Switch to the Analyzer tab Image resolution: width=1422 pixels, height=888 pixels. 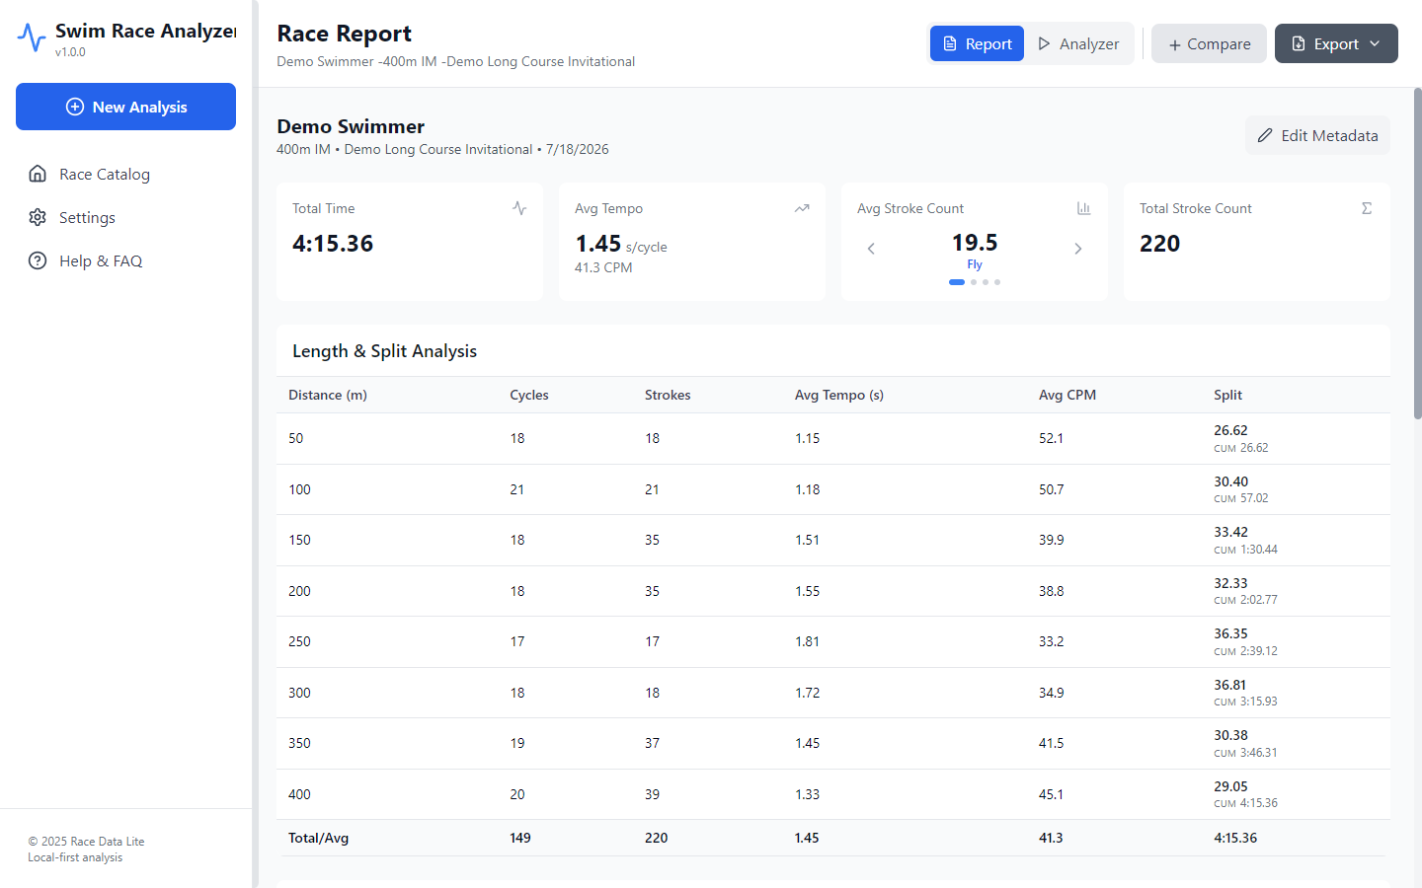[x=1078, y=43]
